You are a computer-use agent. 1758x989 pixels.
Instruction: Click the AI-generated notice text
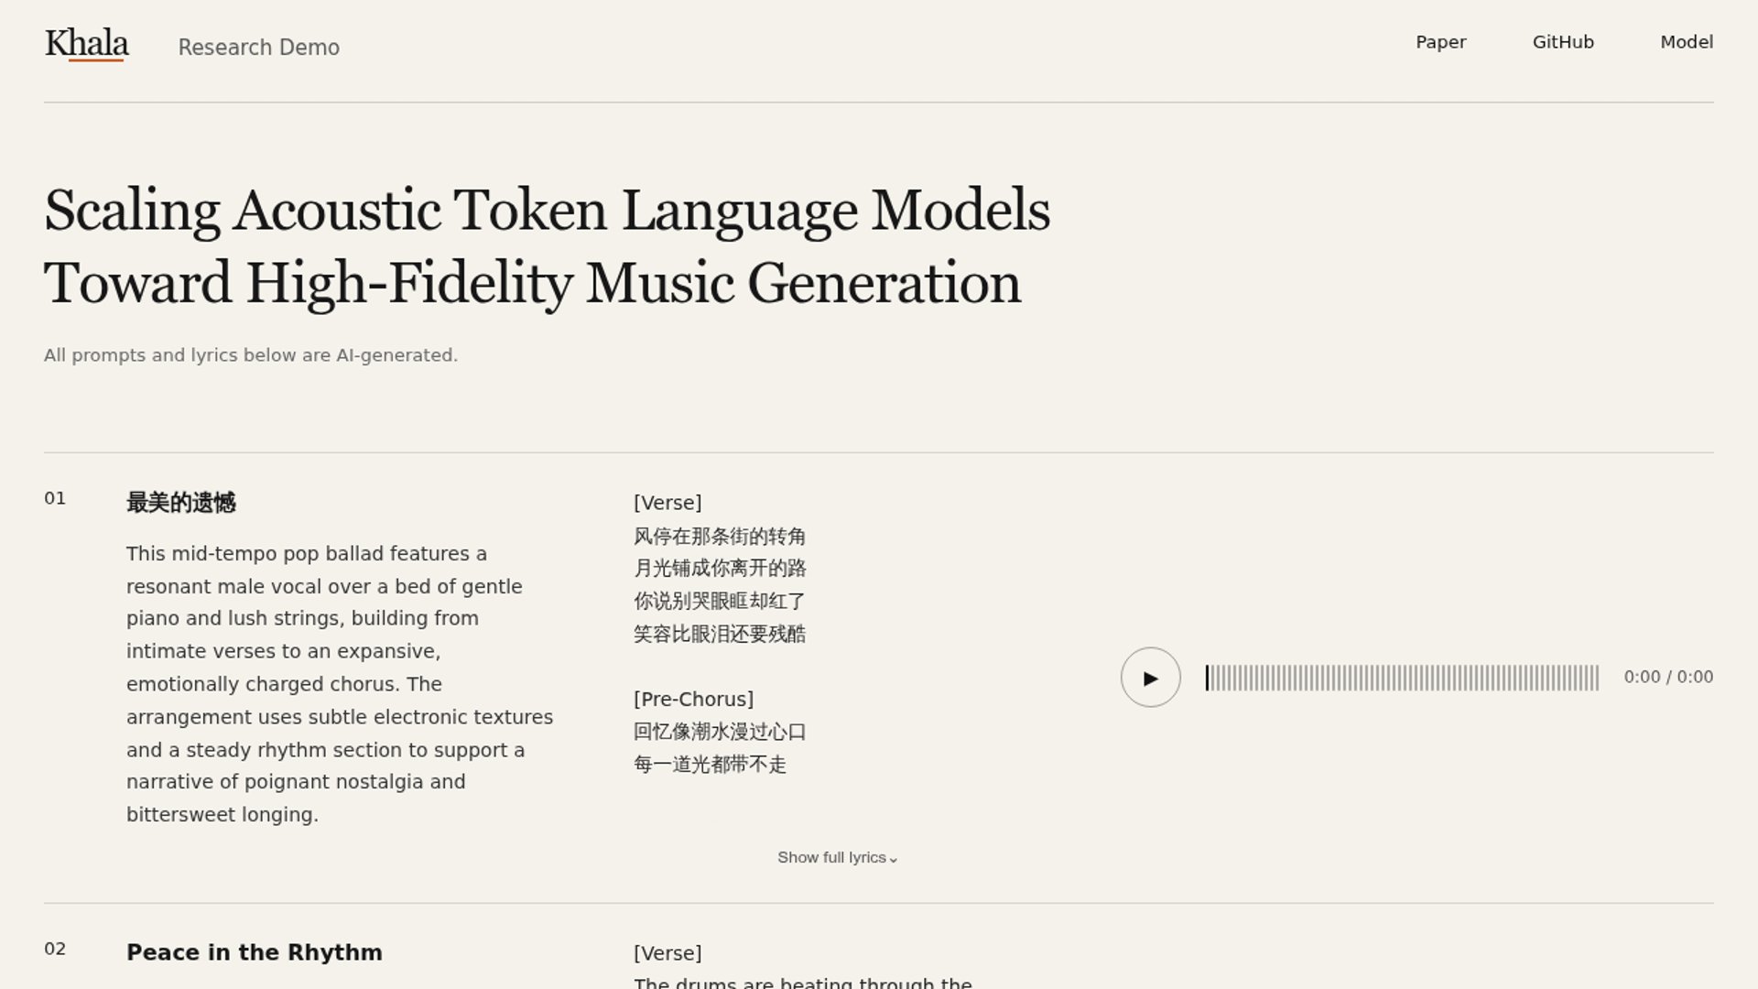251,355
